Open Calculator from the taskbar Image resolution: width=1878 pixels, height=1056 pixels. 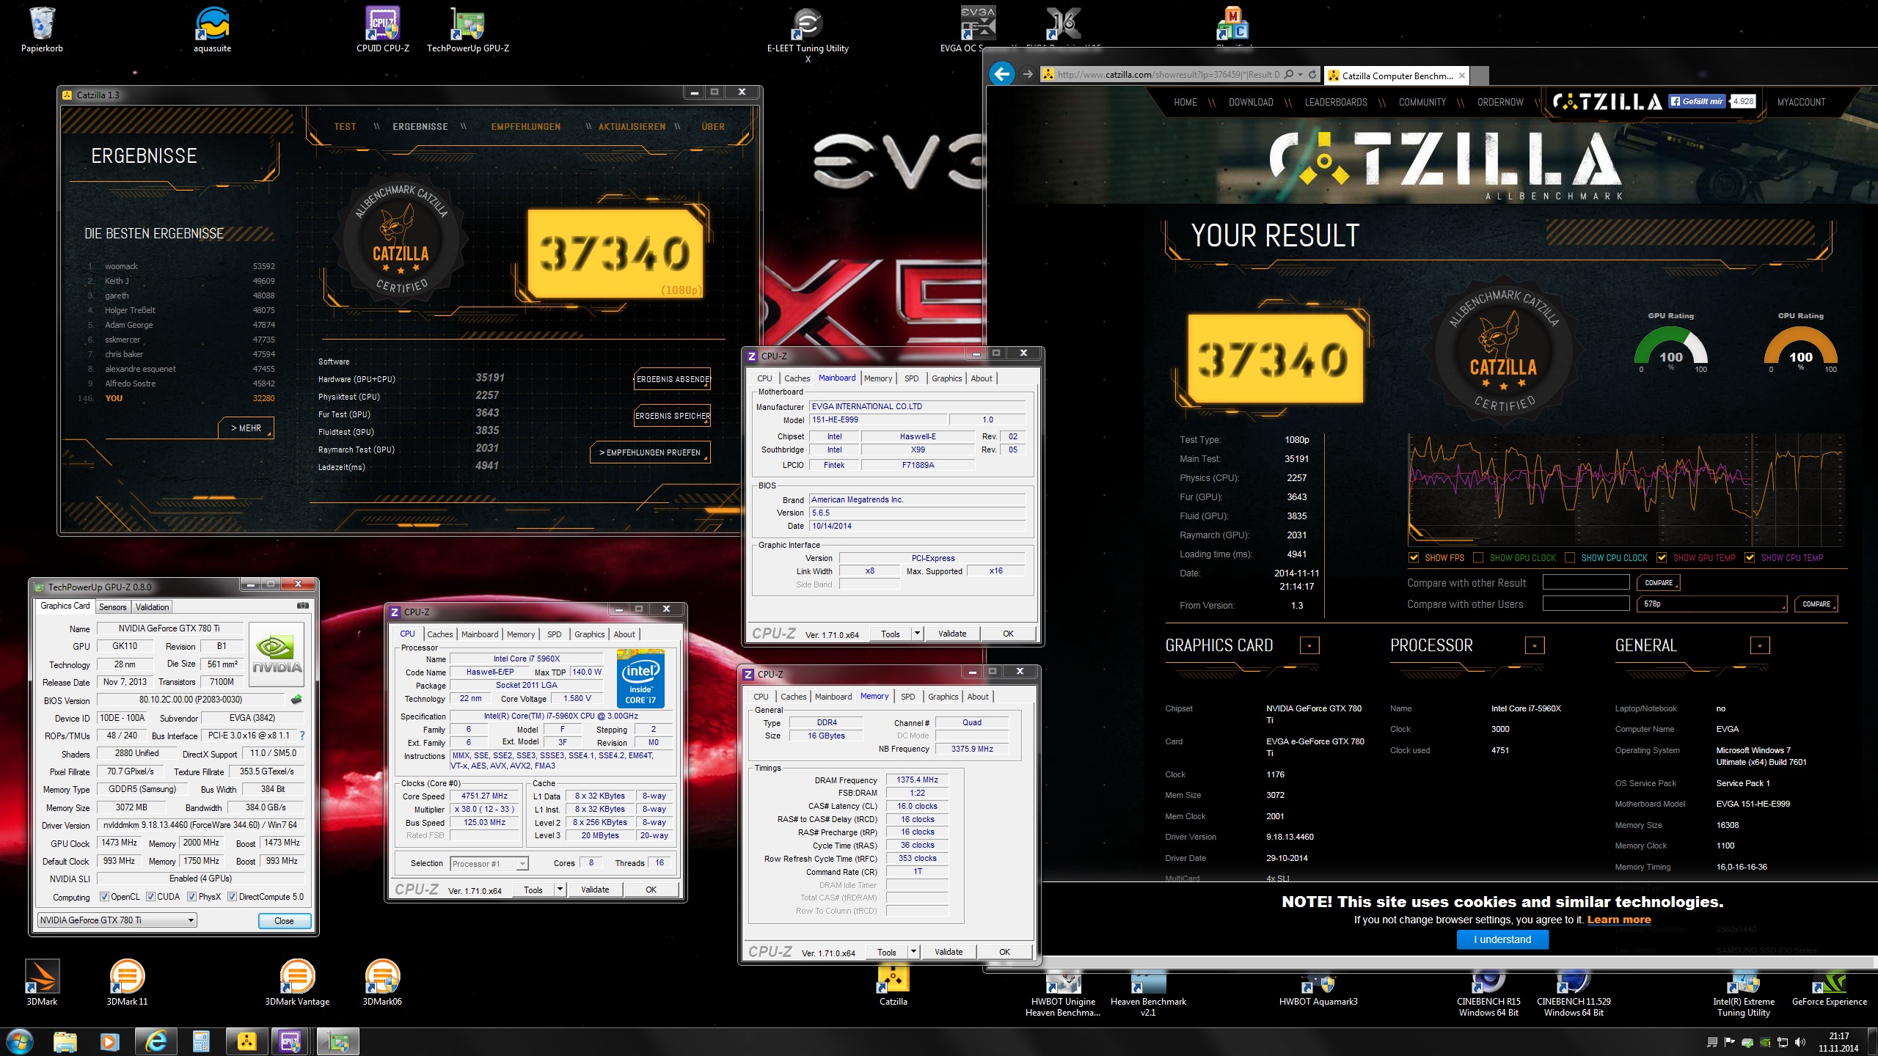[x=200, y=1041]
